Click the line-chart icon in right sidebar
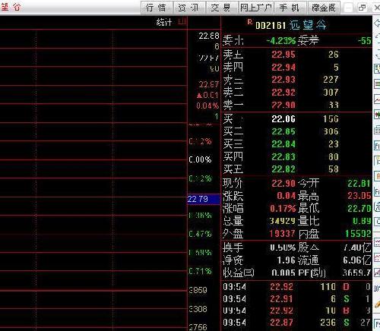The height and width of the screenshot is (331, 380). (377, 99)
